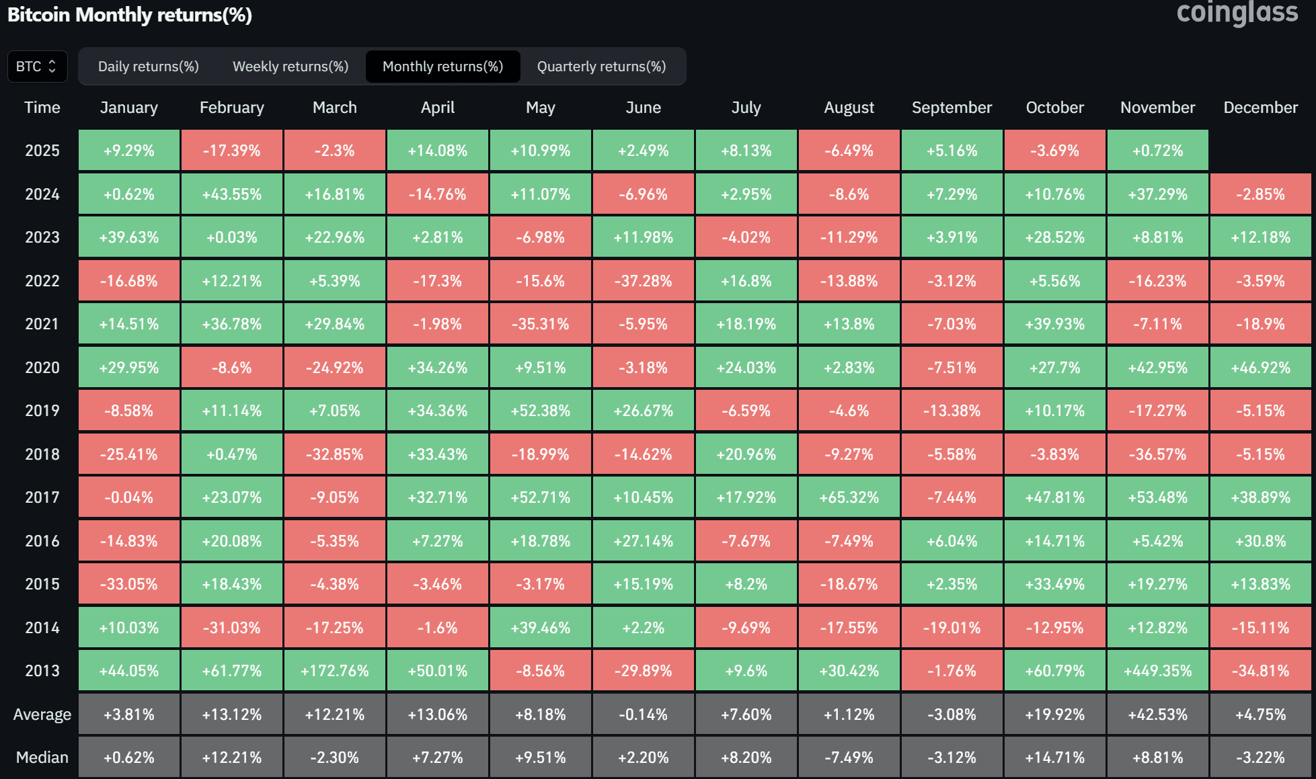The height and width of the screenshot is (779, 1316).
Task: Click Median August value -7.49%
Action: point(849,757)
